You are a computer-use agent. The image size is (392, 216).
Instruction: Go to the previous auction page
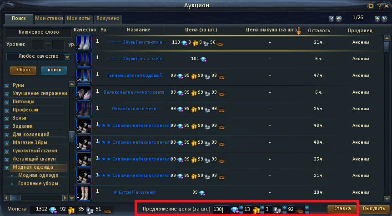(x=338, y=19)
